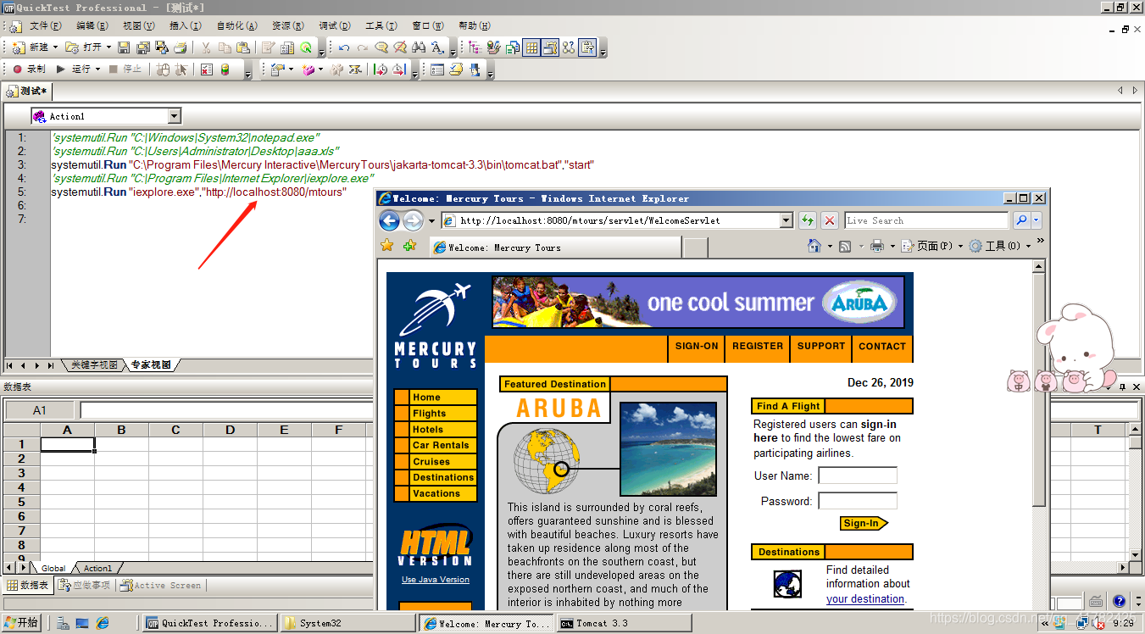Click the Save icon in QuickTest toolbar
Screen dimensions: 1145x634
pos(124,48)
